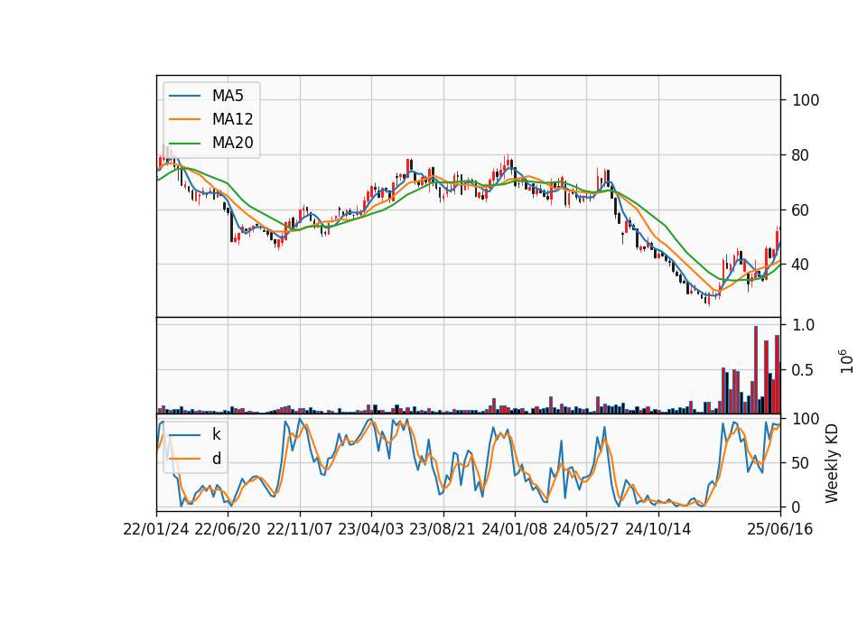Click the KD axis 0 tick label
Viewport: 867px width, 623px height.
click(797, 507)
